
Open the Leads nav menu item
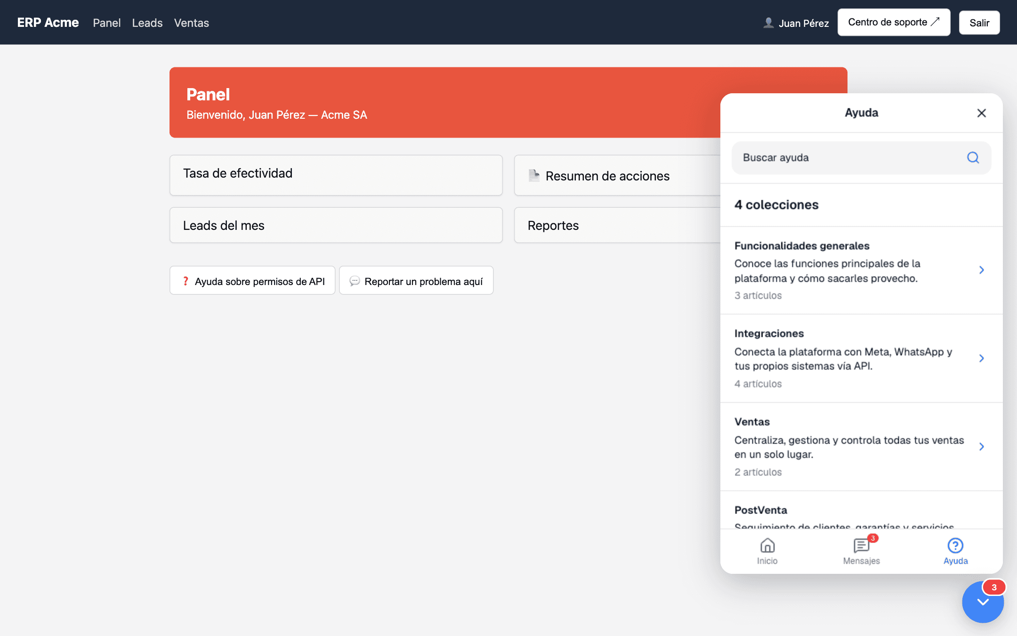click(x=147, y=23)
